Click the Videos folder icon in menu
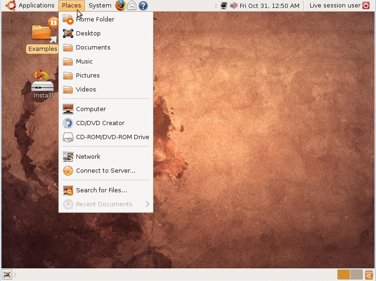The width and height of the screenshot is (376, 281). pos(68,90)
